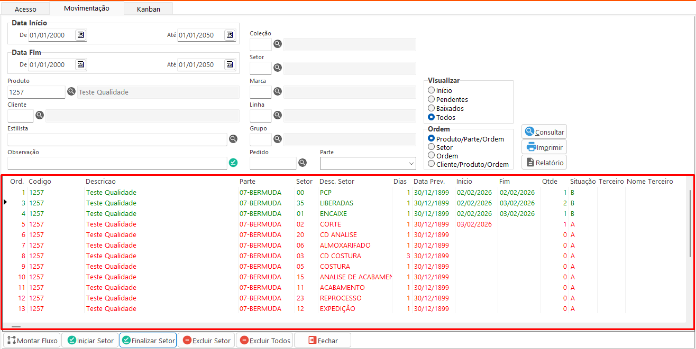Open the Acesso tab
The height and width of the screenshot is (349, 696).
click(25, 9)
